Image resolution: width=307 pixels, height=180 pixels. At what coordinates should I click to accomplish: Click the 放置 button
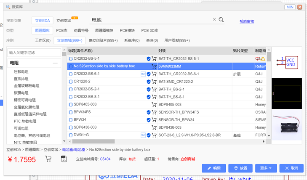pyautogui.click(x=240, y=168)
